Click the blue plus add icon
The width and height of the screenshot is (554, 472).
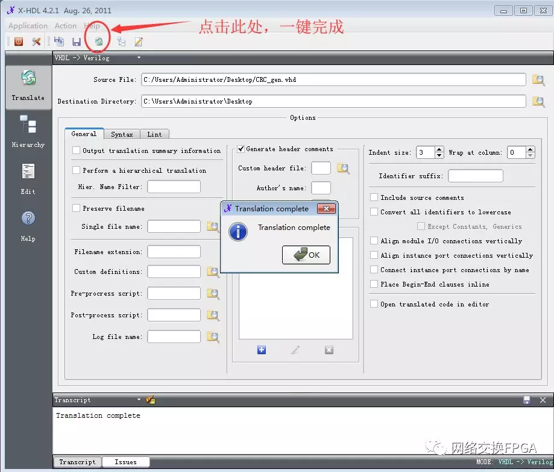coord(262,350)
